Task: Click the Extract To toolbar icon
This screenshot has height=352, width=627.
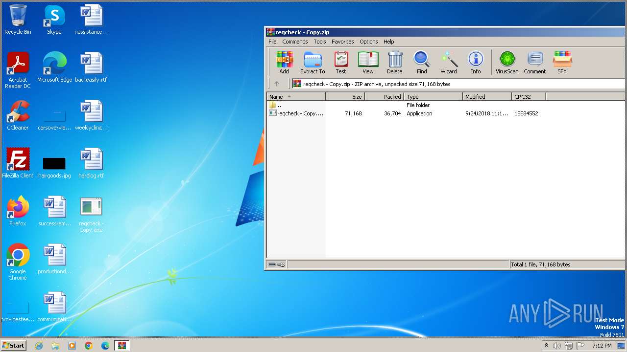Action: coord(313,63)
